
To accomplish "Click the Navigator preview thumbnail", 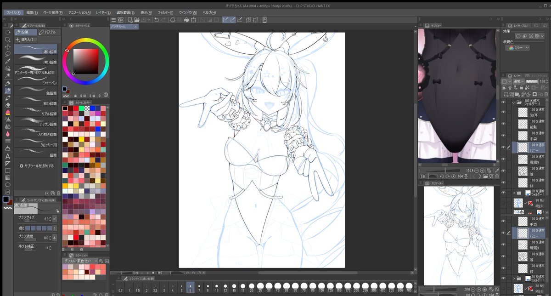I will pos(459,235).
